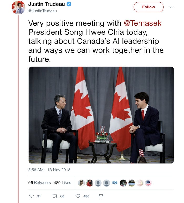Open the @Temasek mention link
The width and height of the screenshot is (184, 203).
(x=142, y=23)
